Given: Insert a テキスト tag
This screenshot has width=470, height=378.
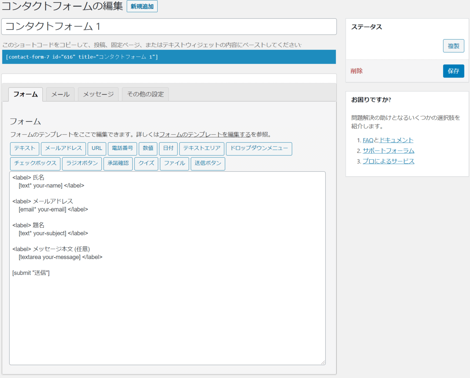Looking at the screenshot, I should tap(25, 149).
